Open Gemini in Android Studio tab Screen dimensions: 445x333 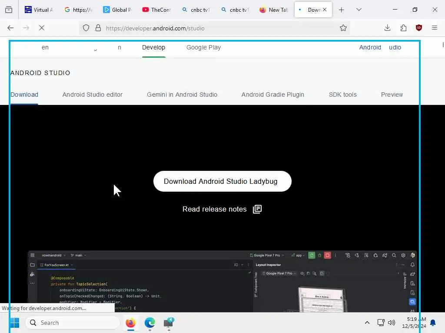click(x=182, y=95)
